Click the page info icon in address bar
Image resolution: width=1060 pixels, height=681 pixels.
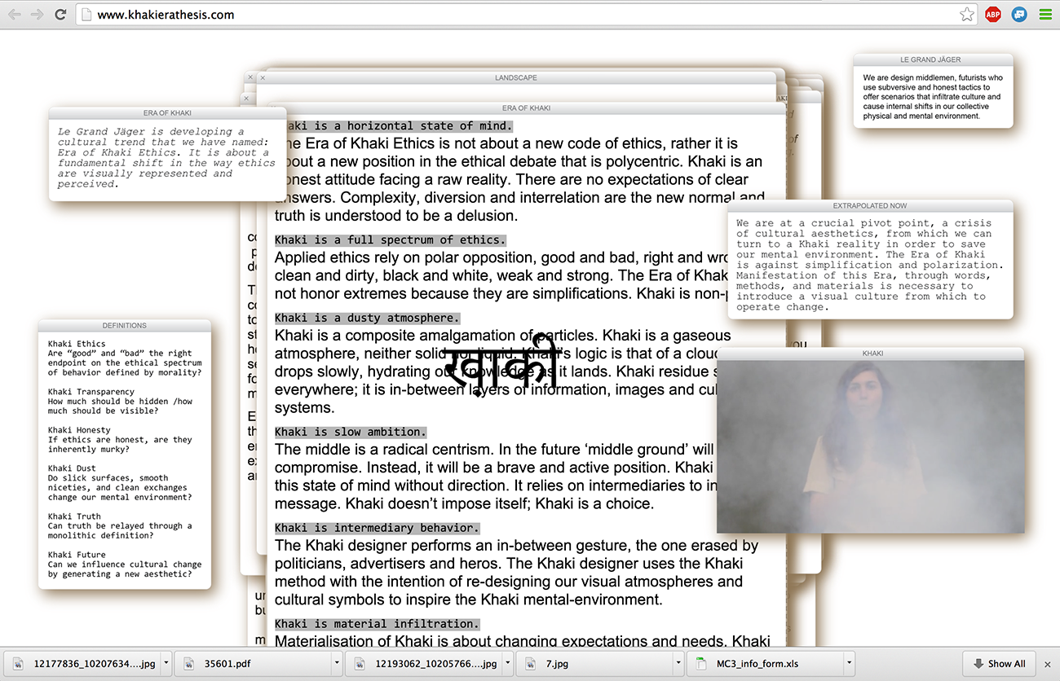click(x=86, y=14)
